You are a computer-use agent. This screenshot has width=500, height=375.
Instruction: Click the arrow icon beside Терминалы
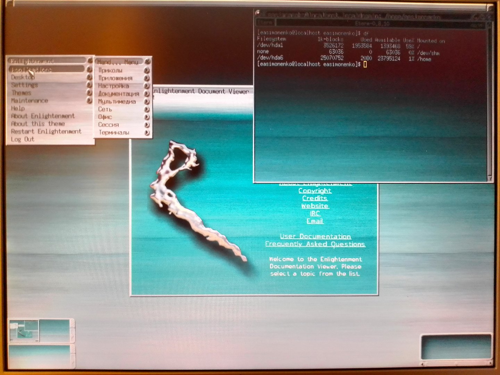147,133
